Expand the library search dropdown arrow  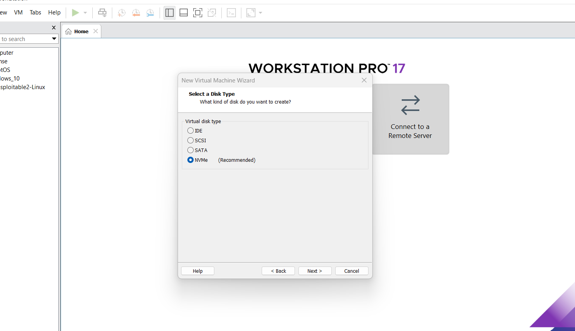54,39
